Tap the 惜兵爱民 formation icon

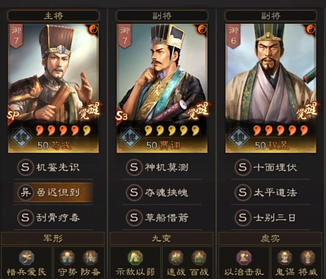(26, 258)
